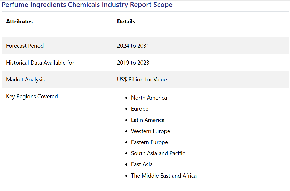Select Latin America in region list
This screenshot has width=290, height=191.
tap(148, 120)
